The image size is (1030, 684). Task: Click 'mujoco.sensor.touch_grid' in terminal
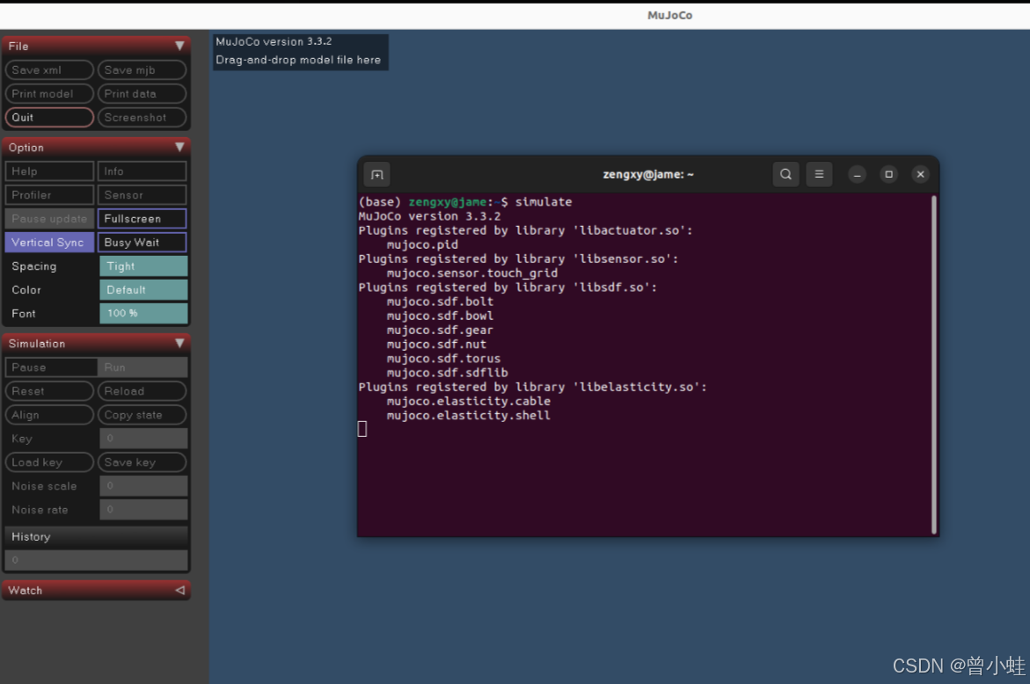471,273
